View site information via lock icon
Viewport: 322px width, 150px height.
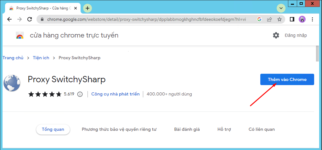pyautogui.click(x=42, y=19)
